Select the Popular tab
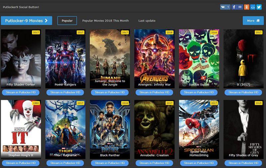This screenshot has width=266, height=168. pos(67,21)
